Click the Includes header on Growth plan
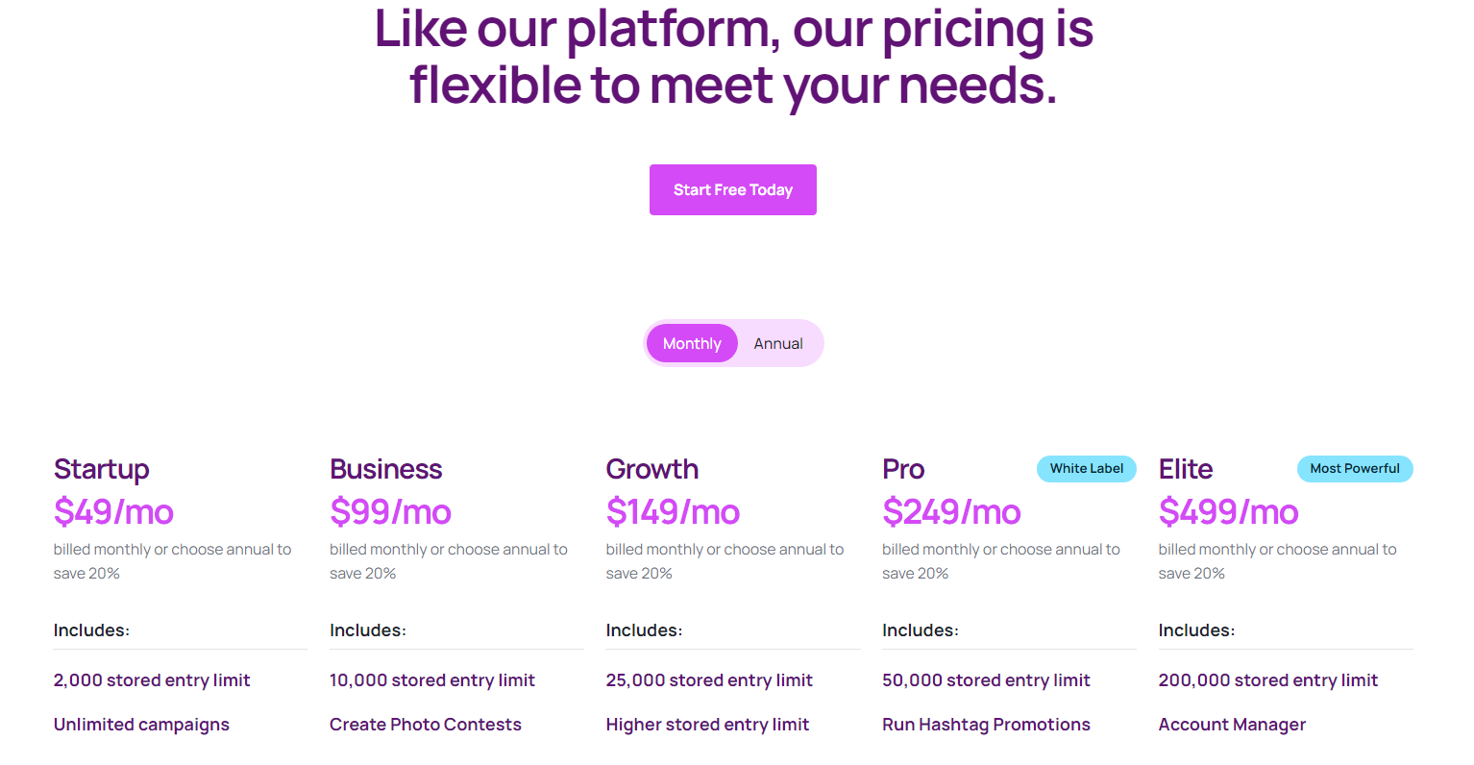The height and width of the screenshot is (765, 1474). click(644, 629)
